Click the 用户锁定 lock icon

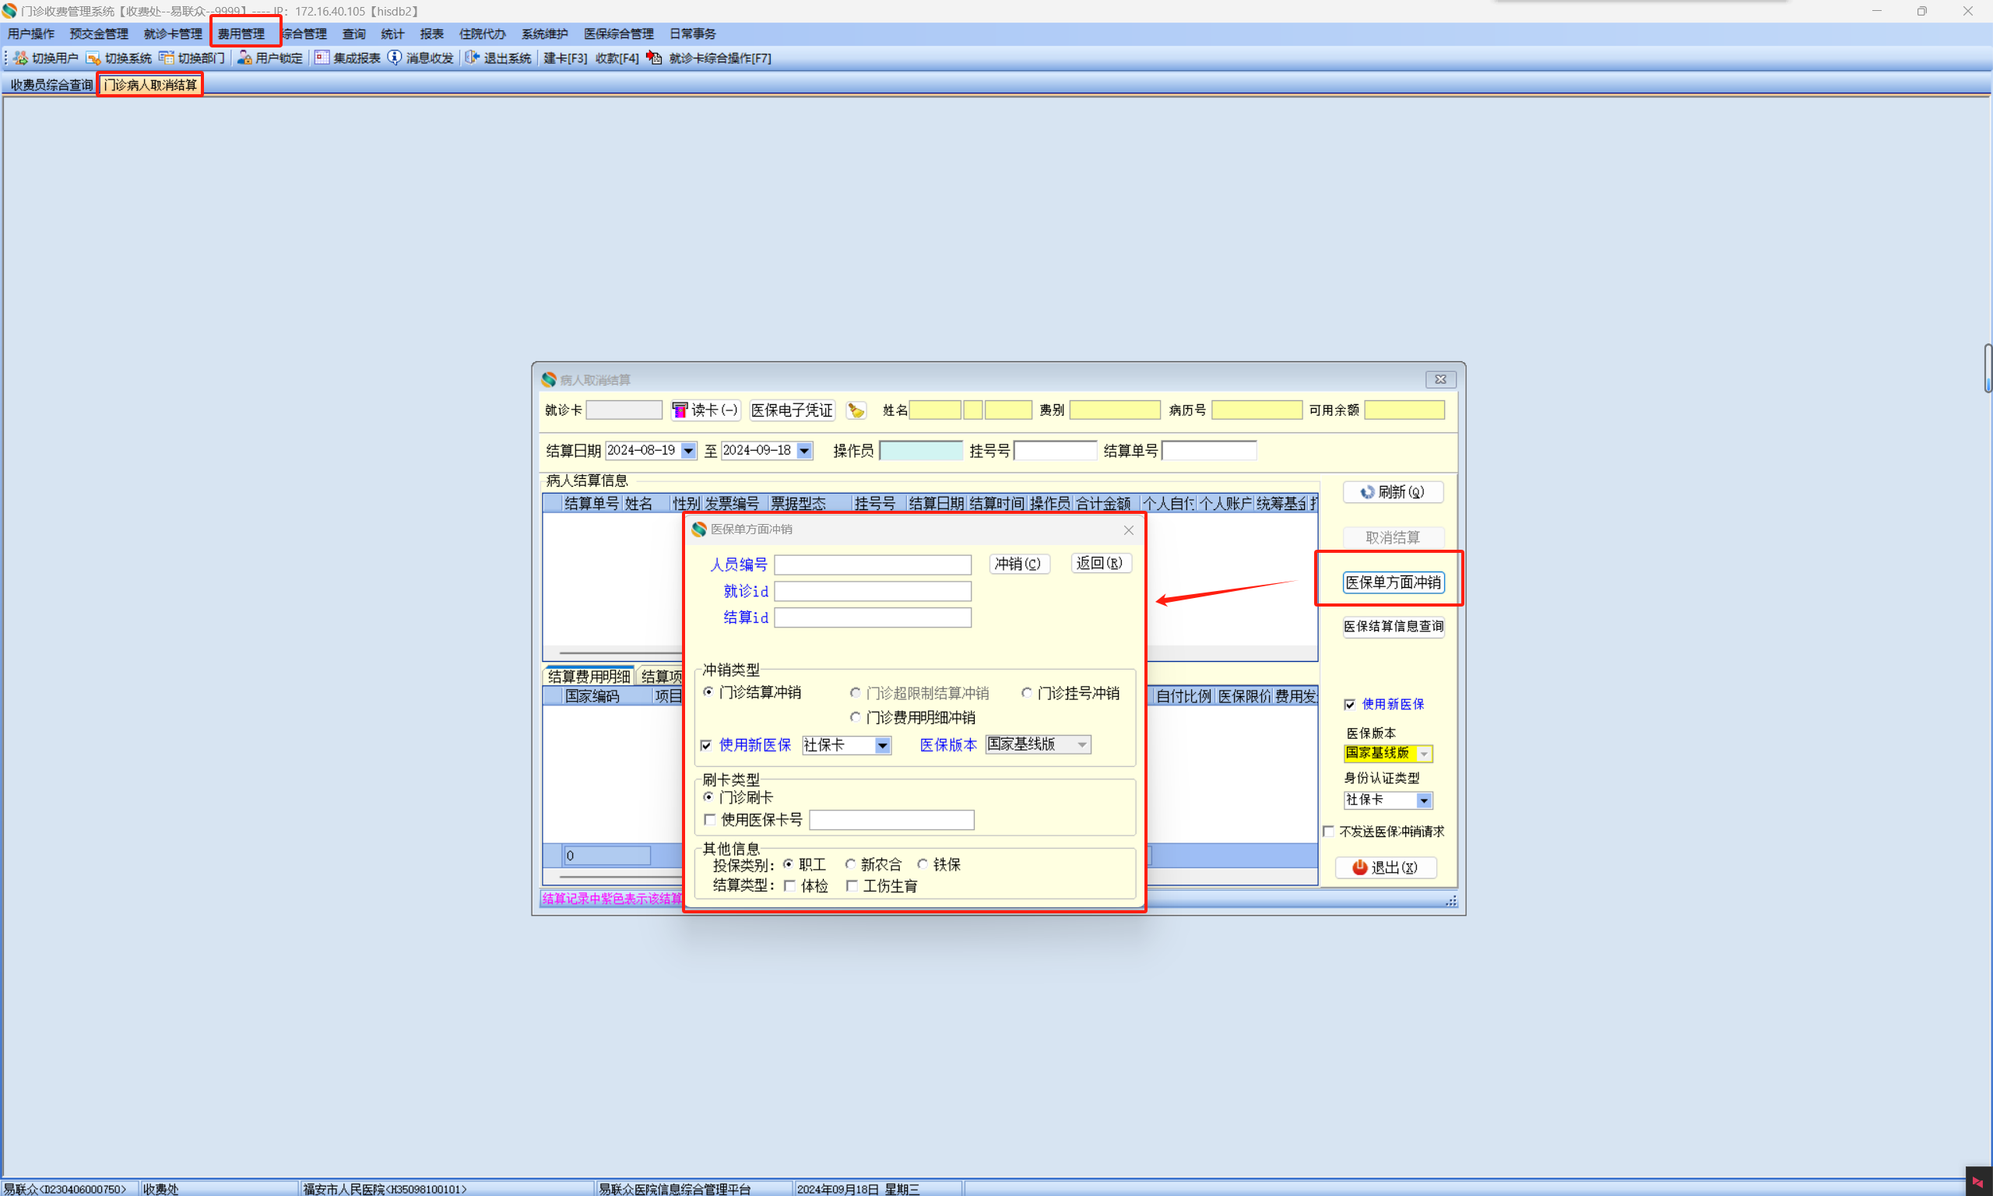245,58
